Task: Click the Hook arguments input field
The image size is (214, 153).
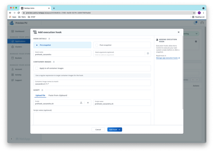Action: 119,53
